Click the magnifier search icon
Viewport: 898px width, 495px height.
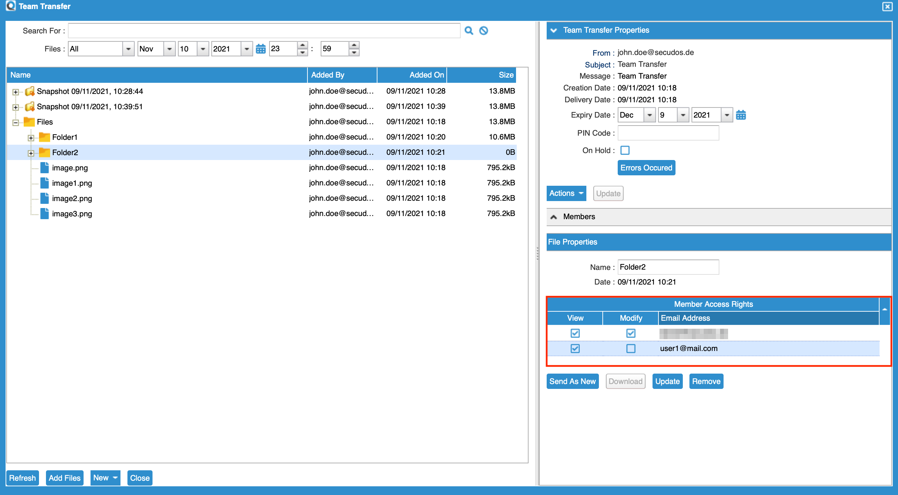[x=469, y=31]
